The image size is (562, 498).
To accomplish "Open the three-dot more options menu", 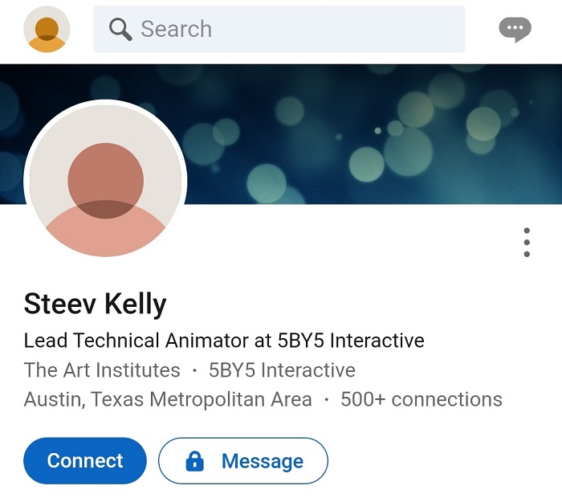I will 527,243.
